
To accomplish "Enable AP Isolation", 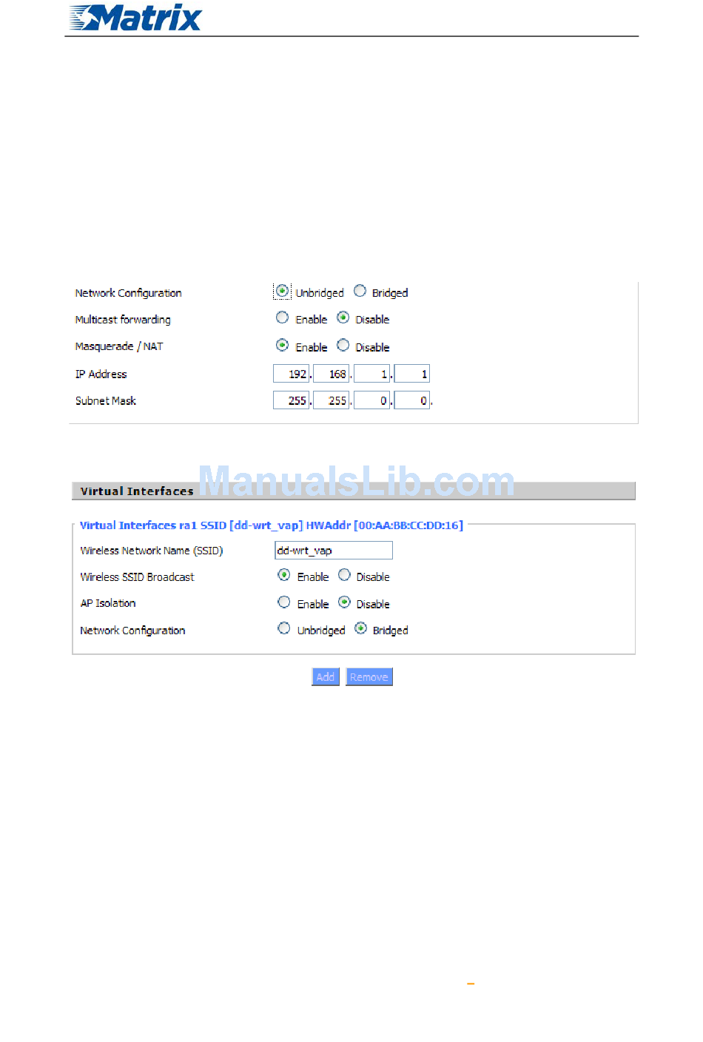I will tap(283, 602).
